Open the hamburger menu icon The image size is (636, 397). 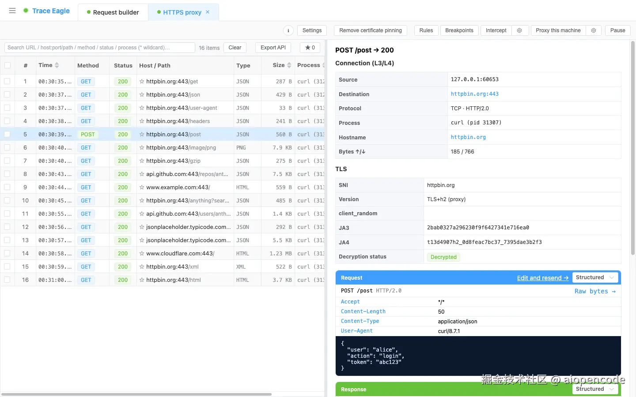tap(12, 11)
